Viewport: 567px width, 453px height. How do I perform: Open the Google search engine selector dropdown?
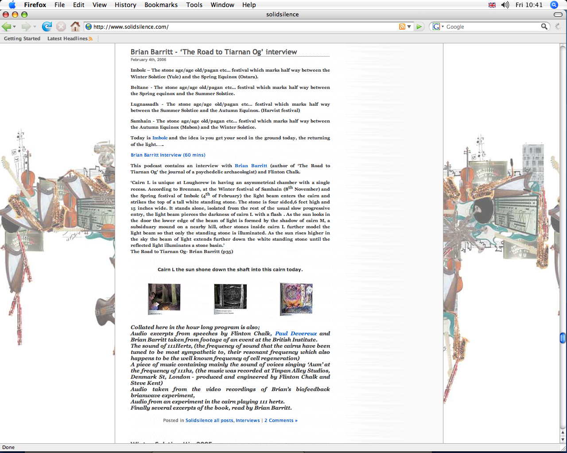(x=438, y=27)
